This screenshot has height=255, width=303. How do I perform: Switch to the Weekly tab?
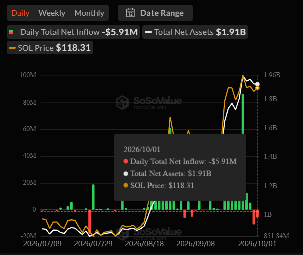(x=52, y=13)
